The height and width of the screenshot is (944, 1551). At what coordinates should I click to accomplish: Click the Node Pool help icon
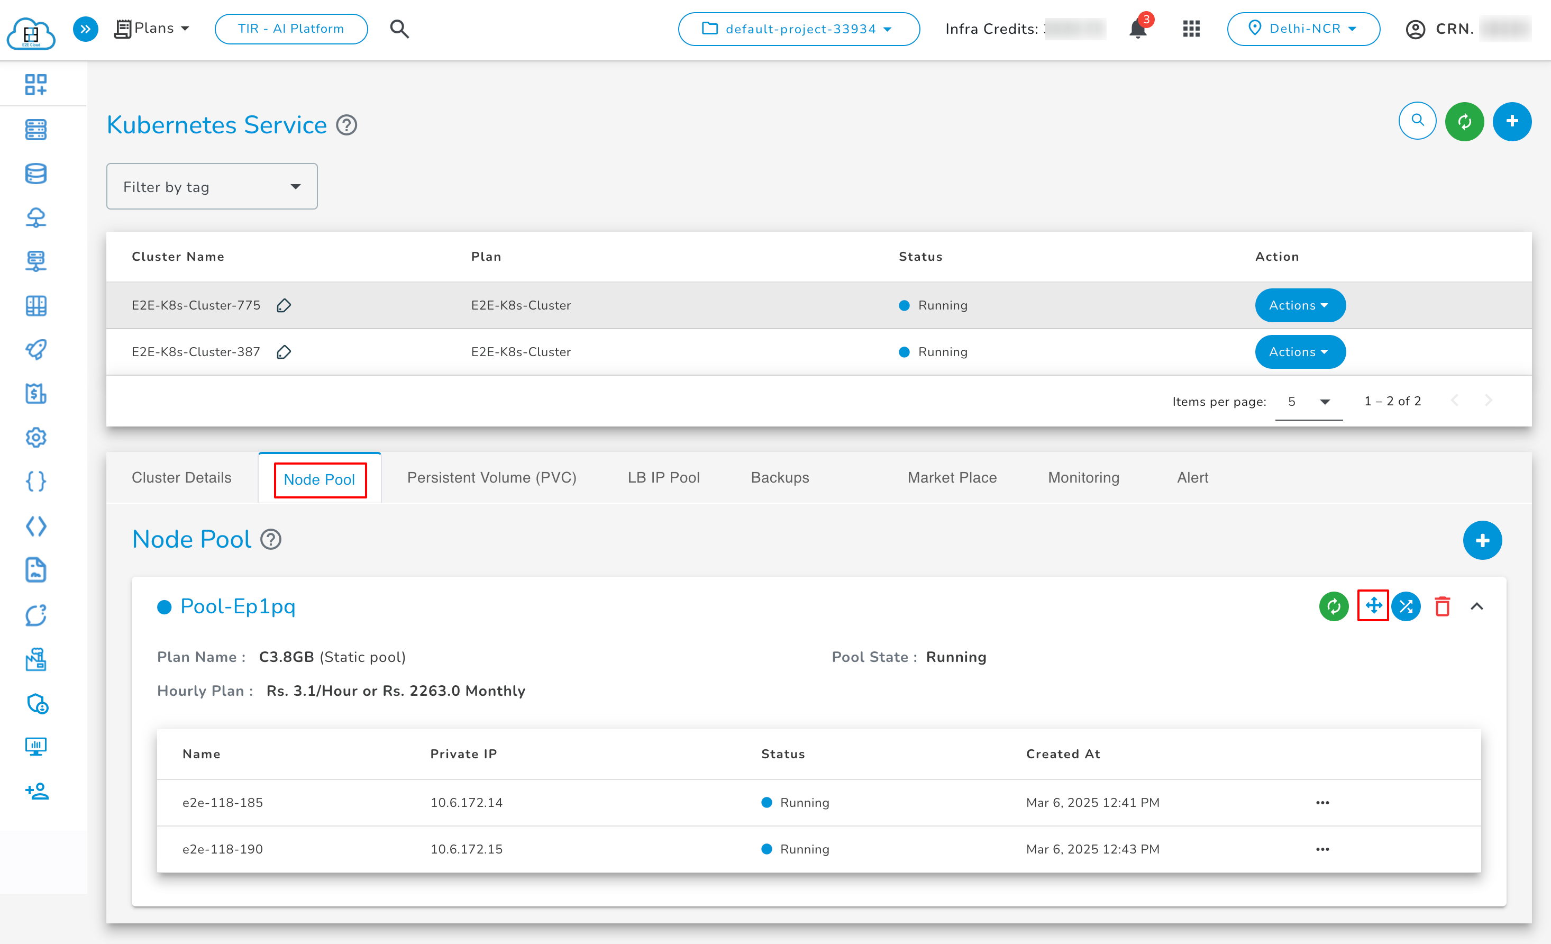click(x=271, y=540)
